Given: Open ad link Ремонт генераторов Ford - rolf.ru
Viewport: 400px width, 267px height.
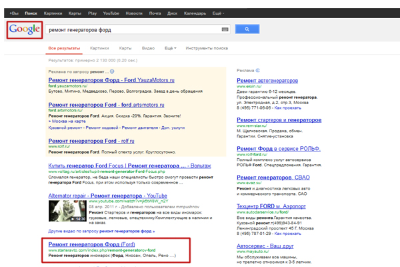Looking at the screenshot, I should [91, 141].
